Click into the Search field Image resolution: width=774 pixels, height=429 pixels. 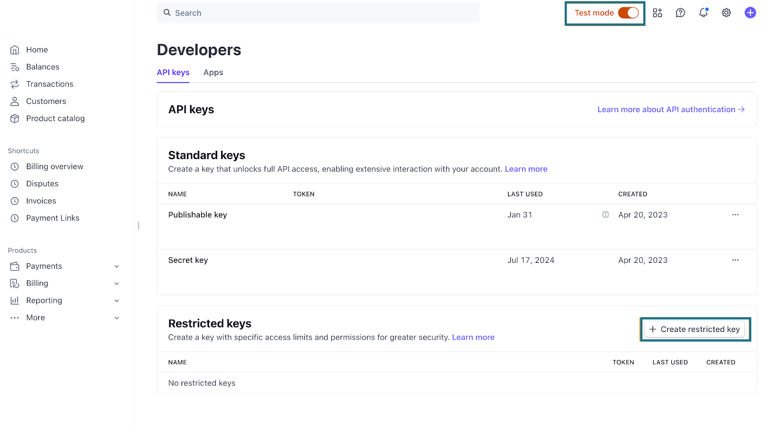(318, 13)
